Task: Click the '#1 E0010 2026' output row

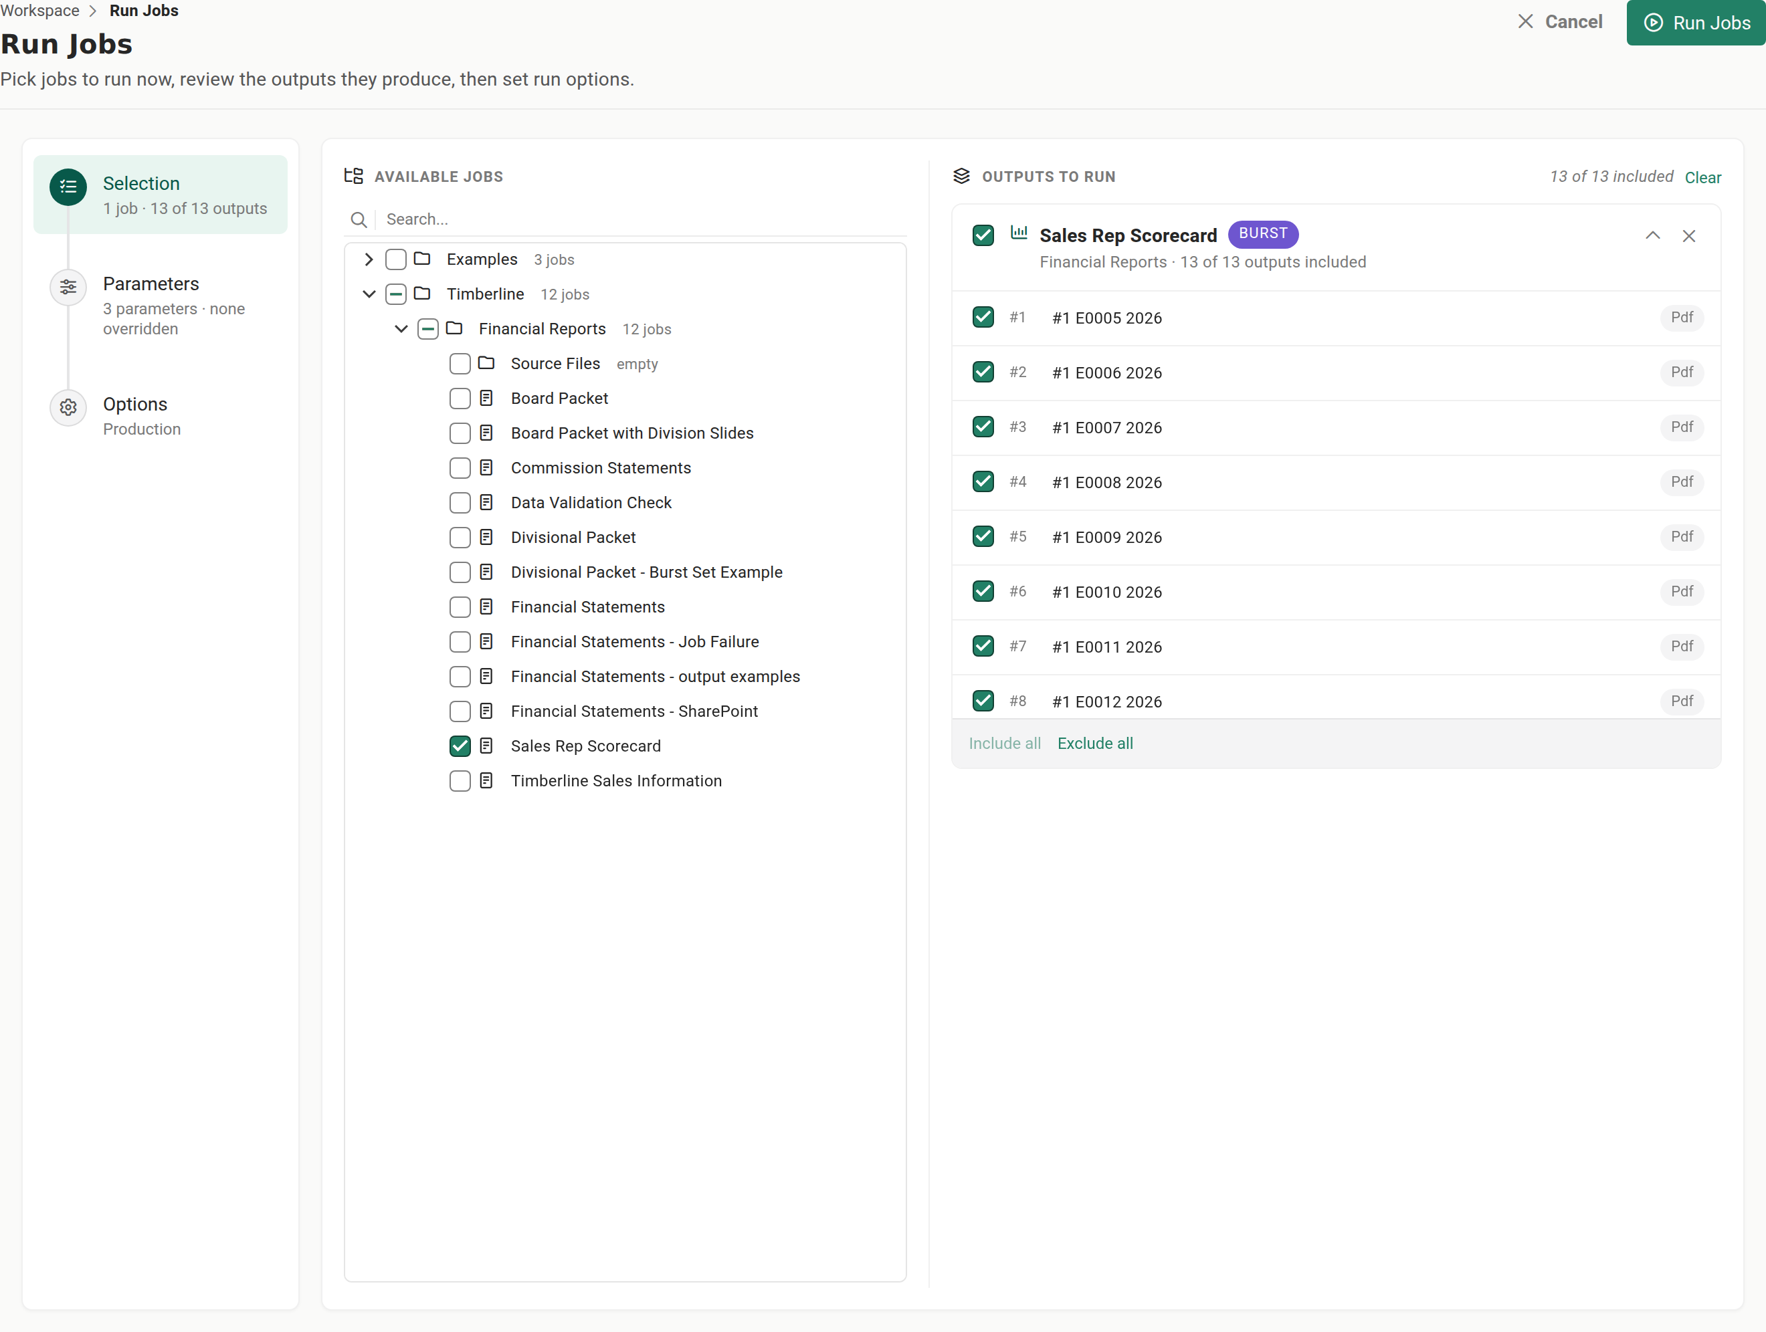Action: 1337,591
